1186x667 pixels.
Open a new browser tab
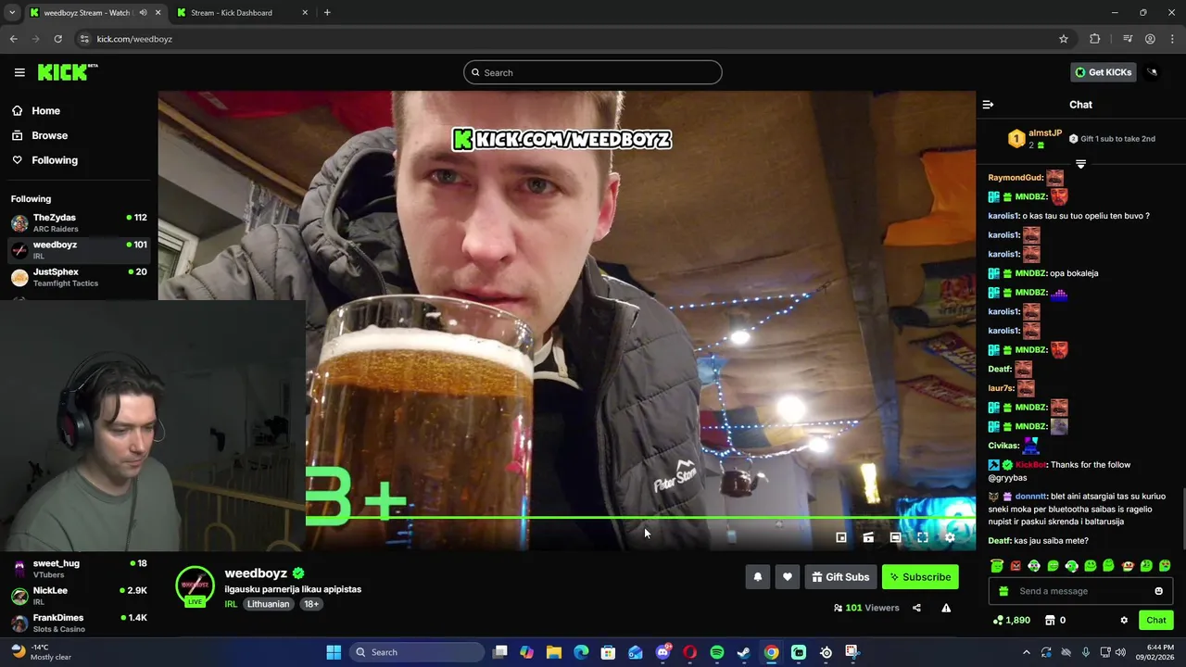[x=327, y=13]
